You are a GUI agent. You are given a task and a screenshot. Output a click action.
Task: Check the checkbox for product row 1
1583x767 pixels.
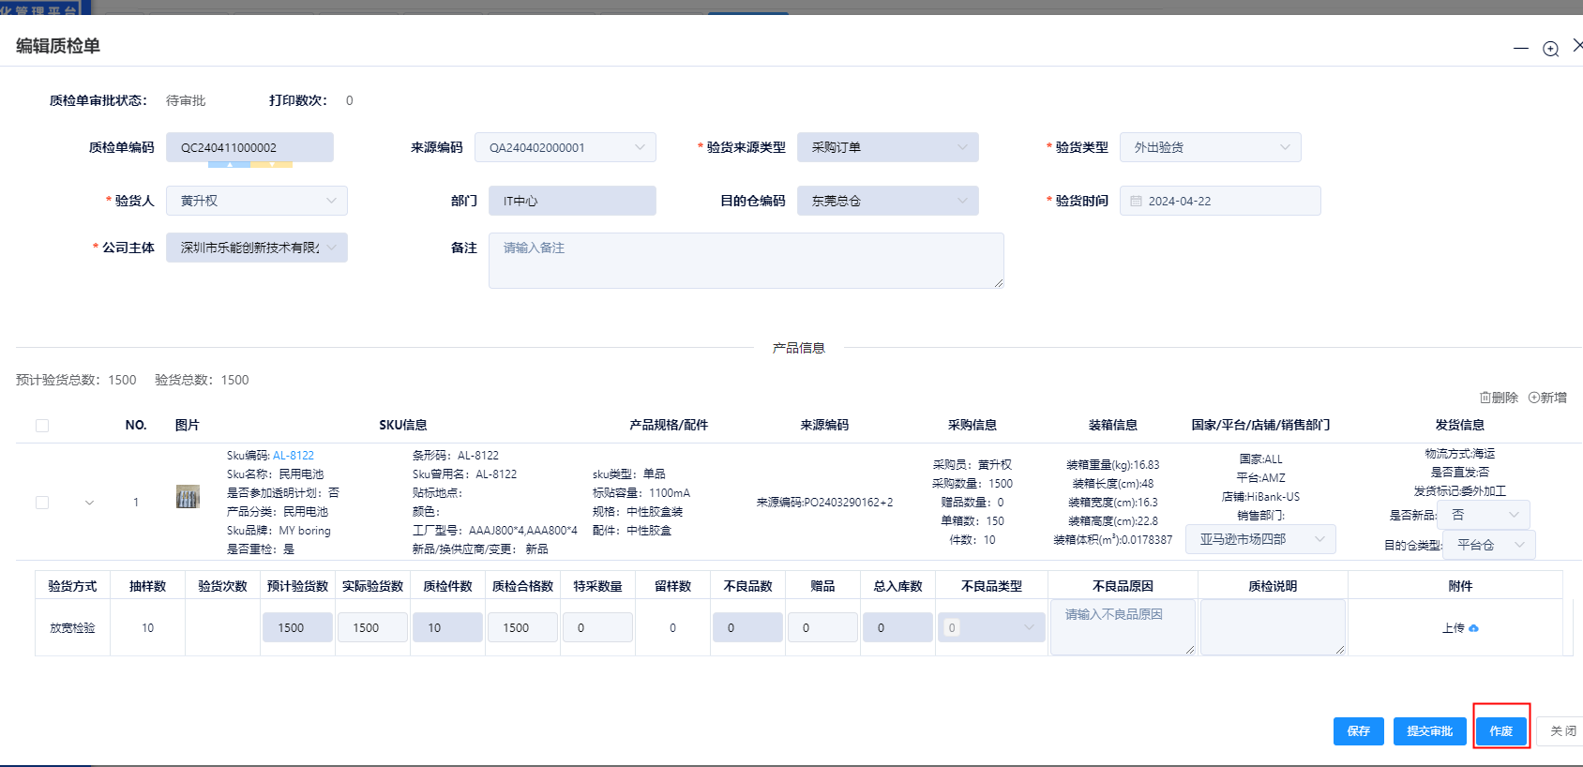coord(42,503)
